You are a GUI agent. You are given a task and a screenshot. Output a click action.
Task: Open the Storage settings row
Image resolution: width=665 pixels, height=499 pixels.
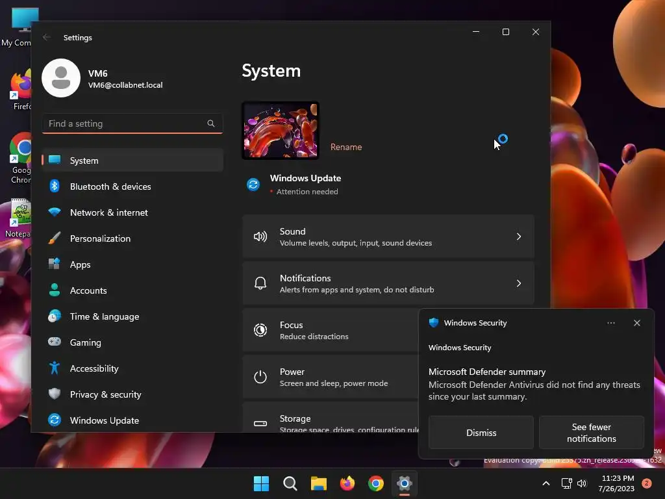click(331, 418)
